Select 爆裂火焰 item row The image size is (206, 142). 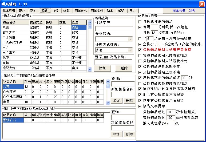tap(44, 68)
